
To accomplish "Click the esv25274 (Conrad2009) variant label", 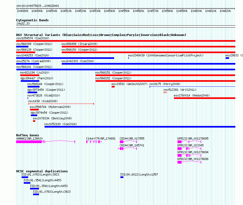I will tap(34, 61).
